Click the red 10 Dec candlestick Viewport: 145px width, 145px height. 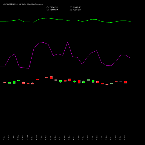click(79, 82)
